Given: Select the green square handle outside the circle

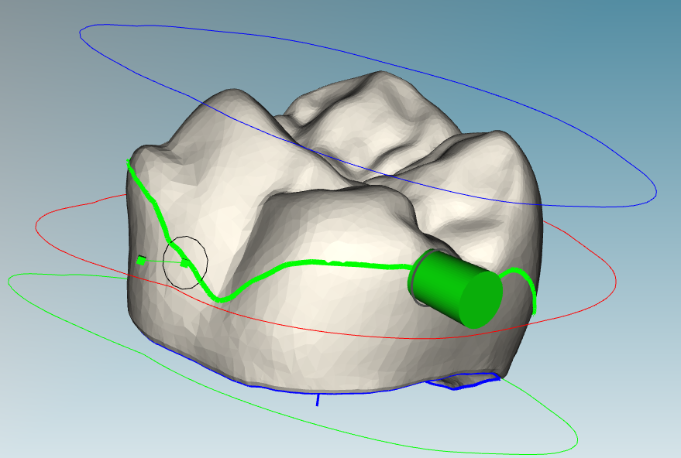Looking at the screenshot, I should [x=141, y=261].
